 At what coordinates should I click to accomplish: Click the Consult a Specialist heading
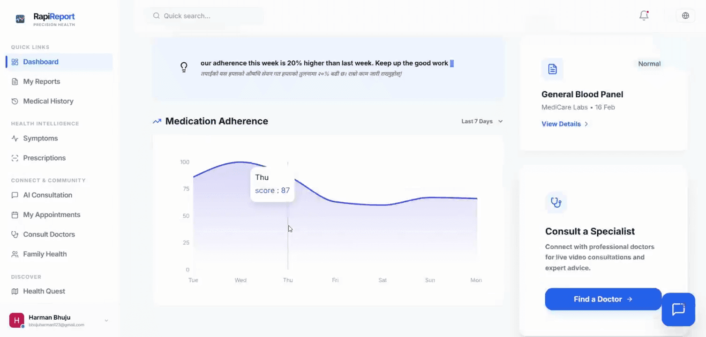pos(590,231)
